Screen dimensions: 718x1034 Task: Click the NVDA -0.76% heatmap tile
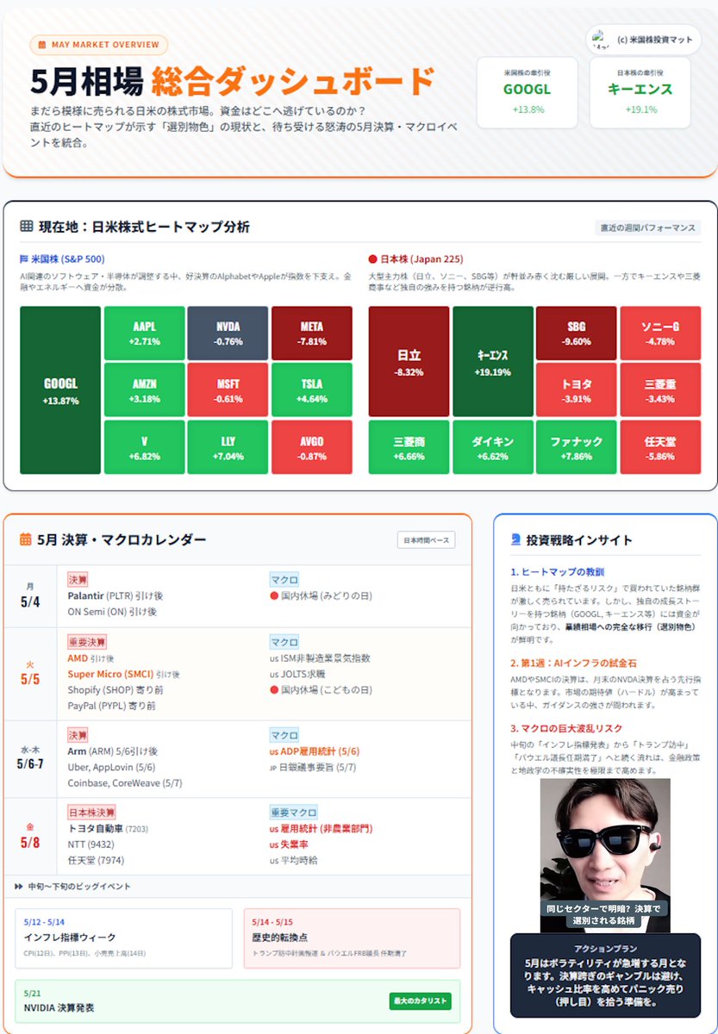click(x=228, y=333)
